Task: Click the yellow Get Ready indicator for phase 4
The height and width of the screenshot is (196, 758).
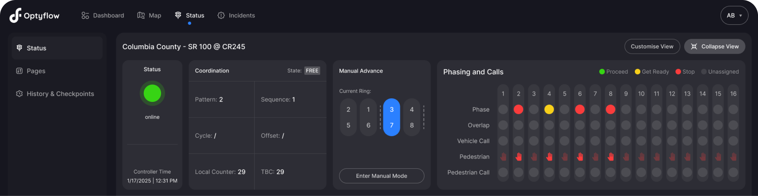Action: [549, 109]
